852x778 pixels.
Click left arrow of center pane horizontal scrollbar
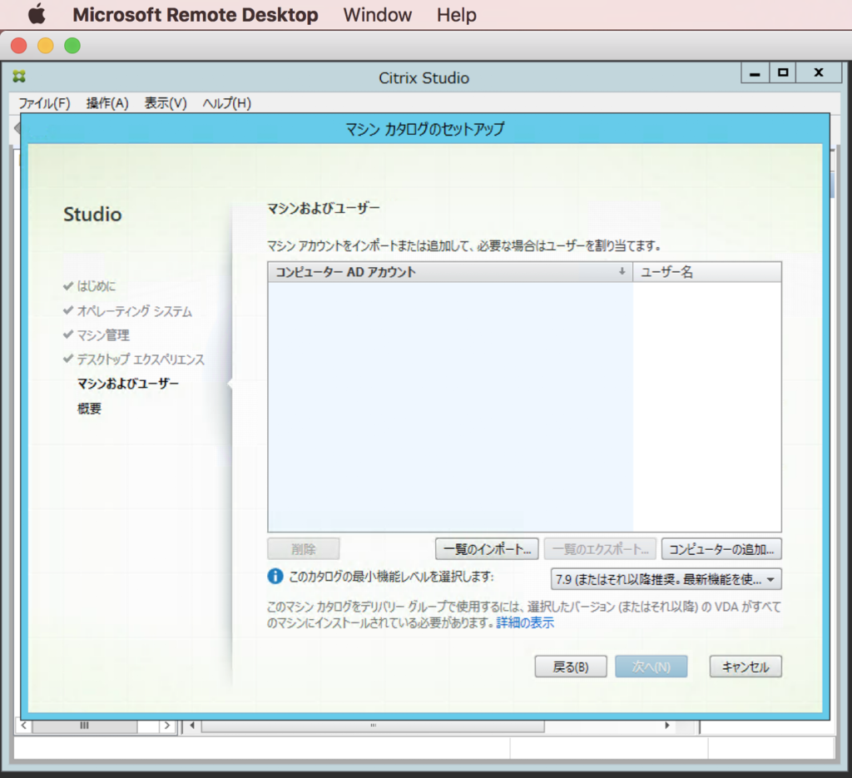click(x=192, y=726)
